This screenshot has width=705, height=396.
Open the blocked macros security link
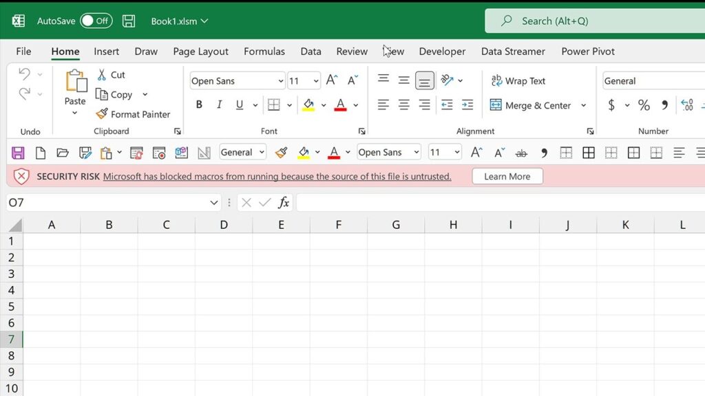coord(275,176)
